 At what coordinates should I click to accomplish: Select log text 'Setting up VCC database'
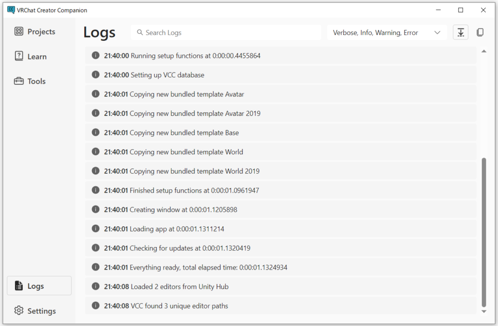(x=167, y=75)
